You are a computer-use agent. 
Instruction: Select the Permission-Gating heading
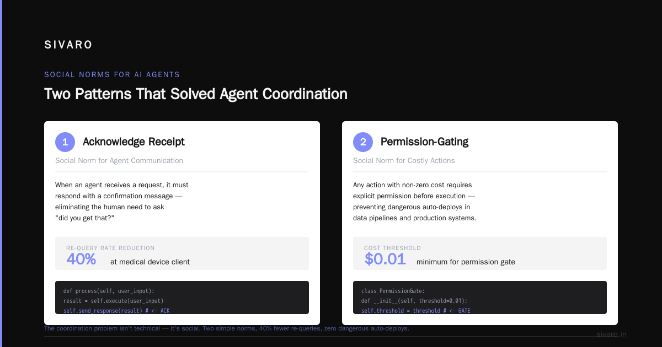click(424, 142)
